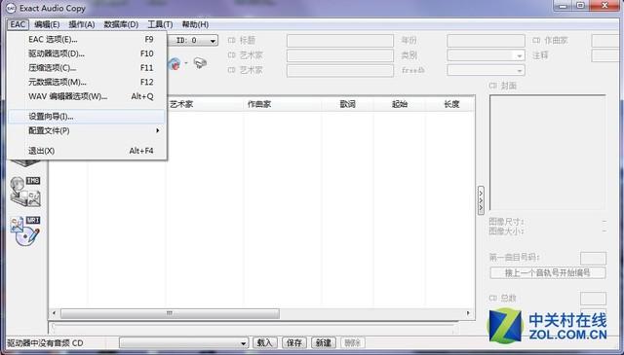Click the 艺术家 column header

pyautogui.click(x=205, y=104)
